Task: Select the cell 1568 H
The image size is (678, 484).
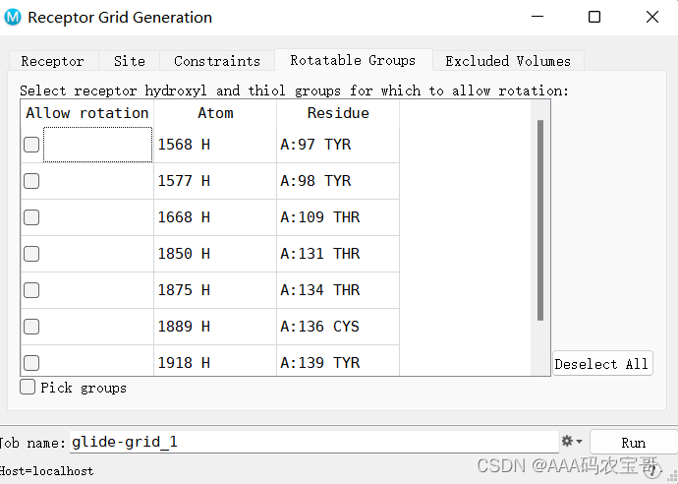Action: coord(215,145)
